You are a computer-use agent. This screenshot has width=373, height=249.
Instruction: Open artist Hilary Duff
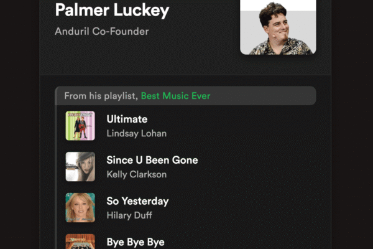point(129,215)
